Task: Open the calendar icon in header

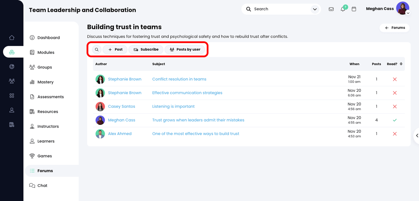Action: tap(354, 9)
